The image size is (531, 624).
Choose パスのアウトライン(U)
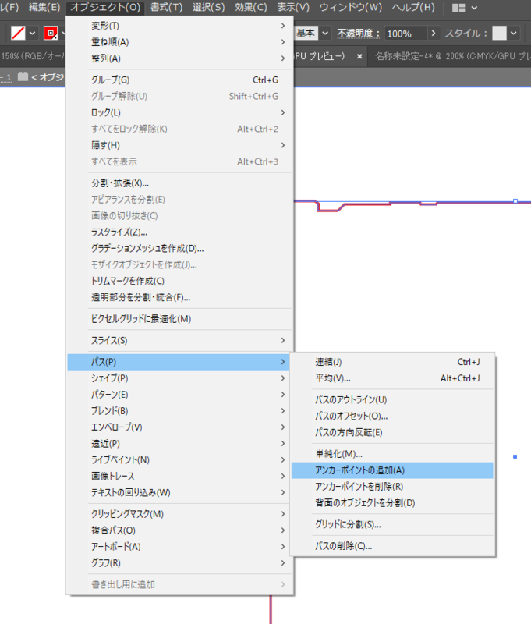coord(392,399)
